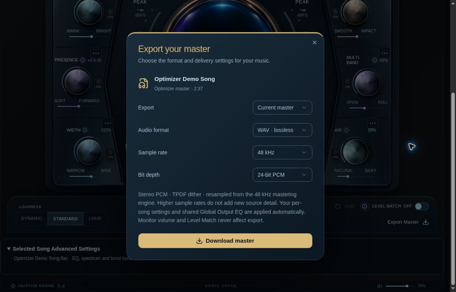
Task: Open the Multi-band more options menu
Action: coord(384,53)
